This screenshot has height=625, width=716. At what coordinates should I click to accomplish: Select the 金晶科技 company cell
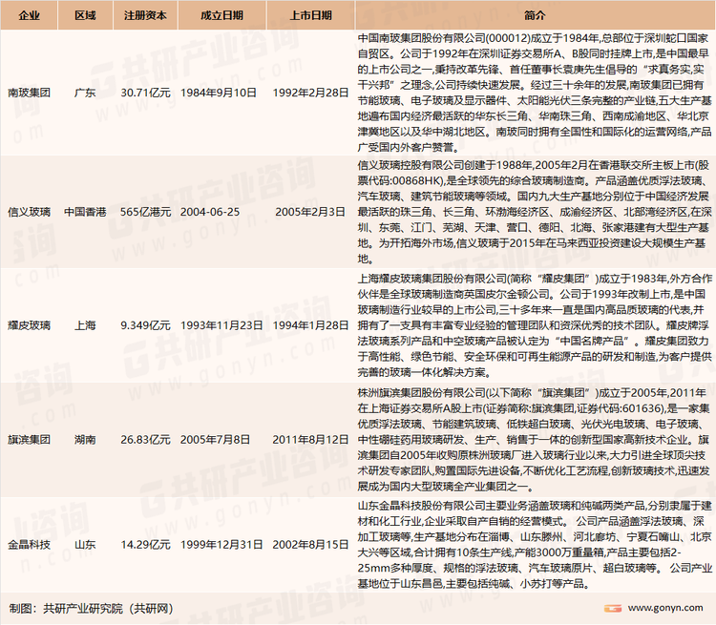[29, 545]
